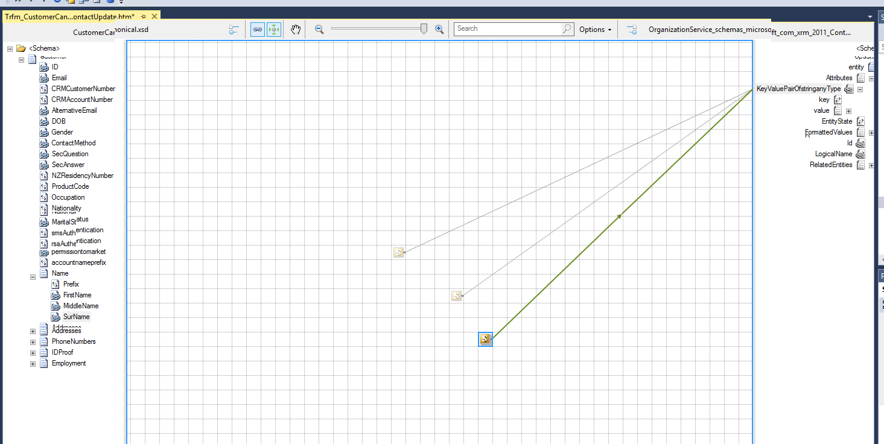
Task: Click the folder icon of source <Schema> root
Action: tap(21, 48)
